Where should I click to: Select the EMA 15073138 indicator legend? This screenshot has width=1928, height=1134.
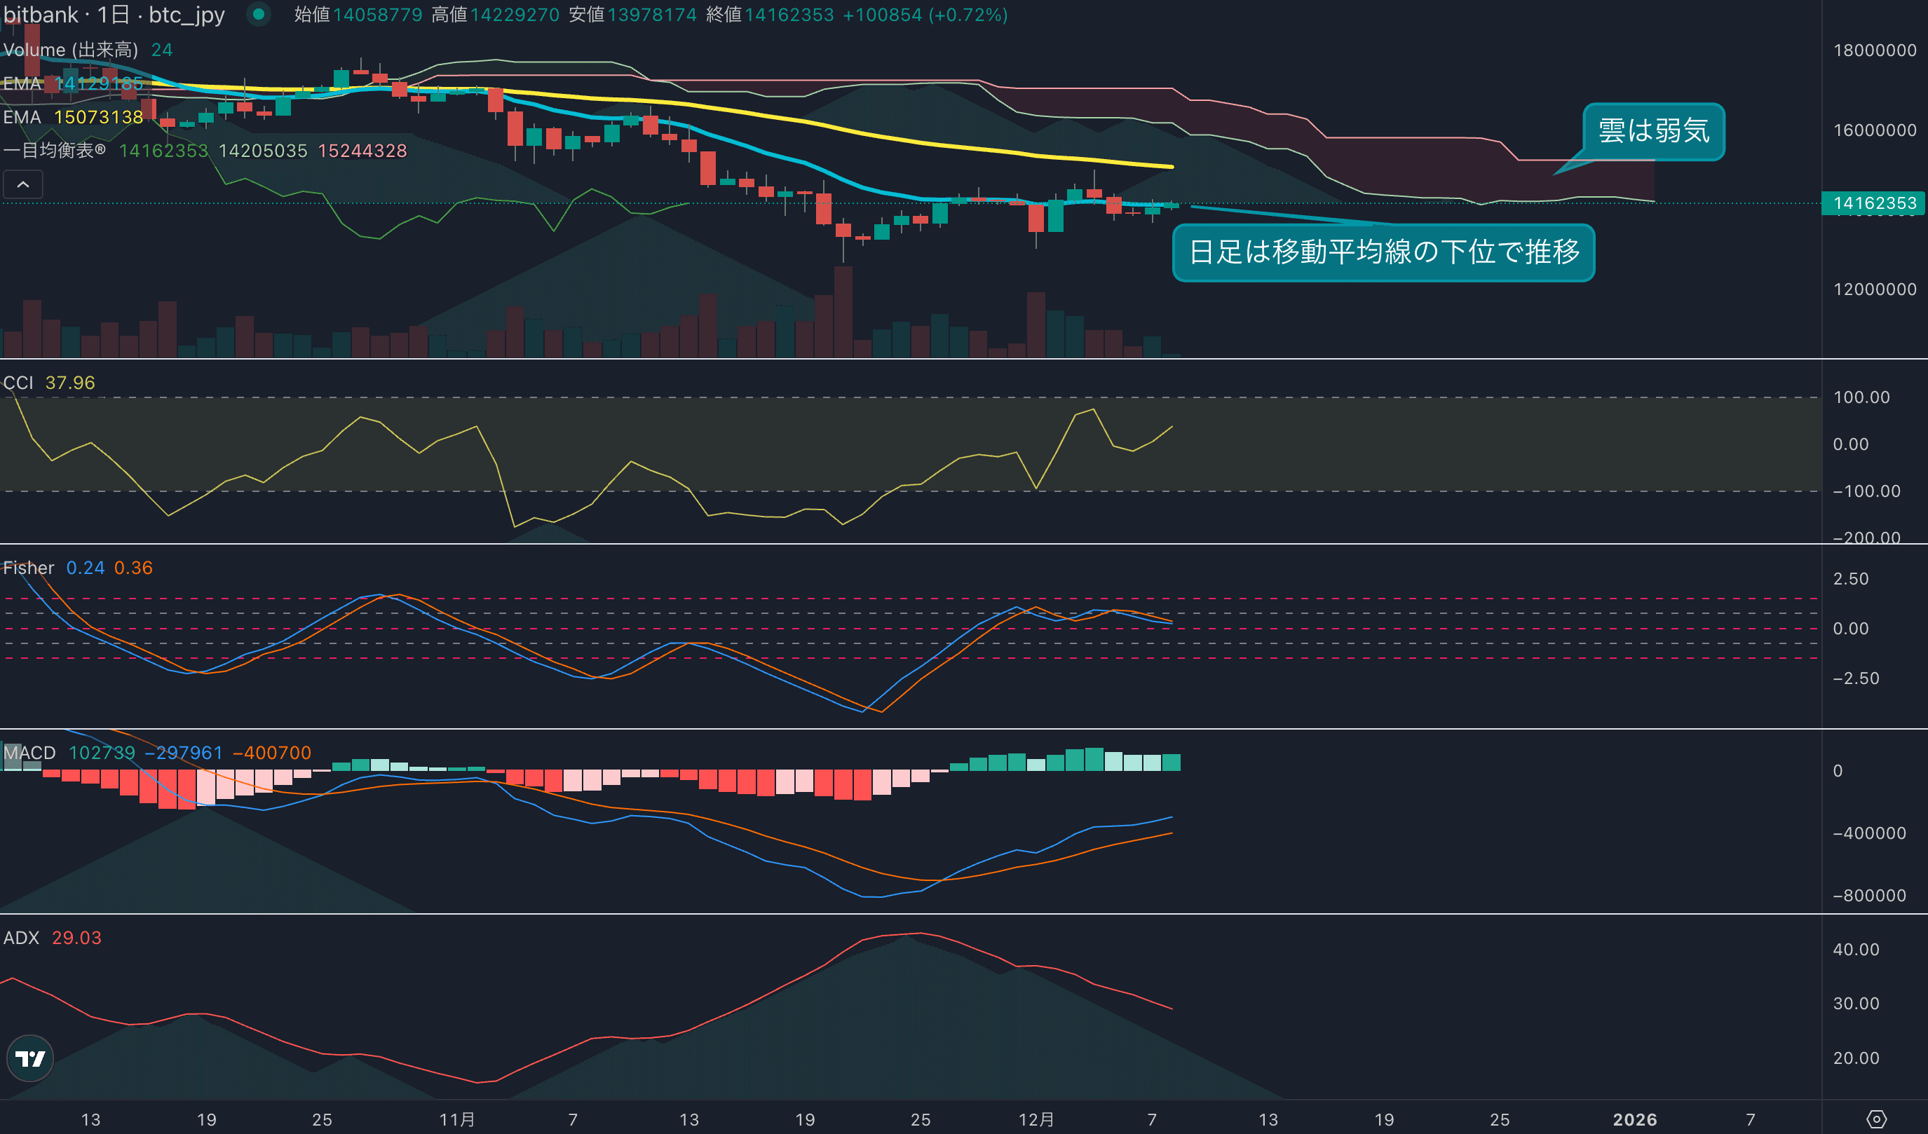pyautogui.click(x=22, y=117)
